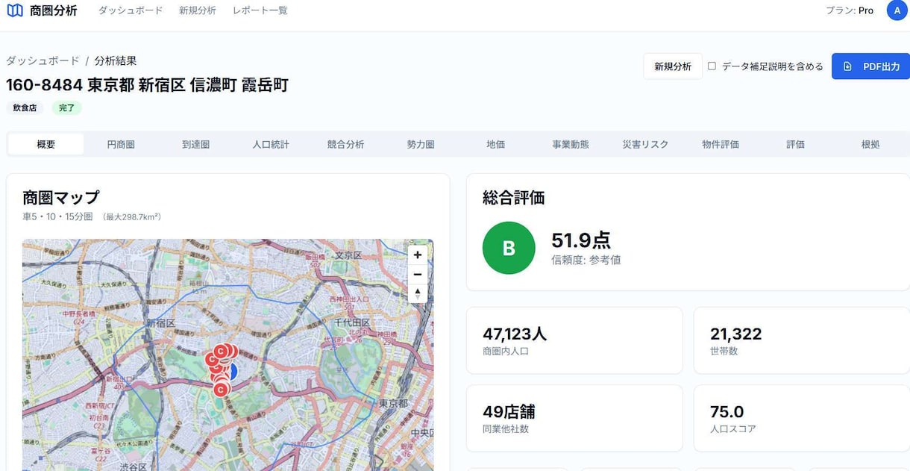
Task: Click the 新規分析 button beside checkbox
Action: tap(673, 66)
